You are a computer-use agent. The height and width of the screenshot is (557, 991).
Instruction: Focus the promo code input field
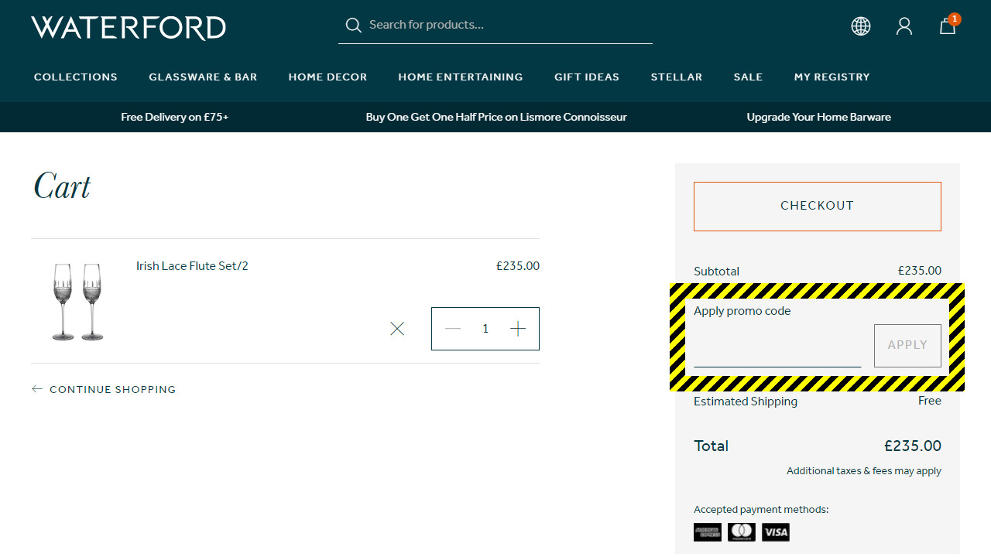pos(777,346)
